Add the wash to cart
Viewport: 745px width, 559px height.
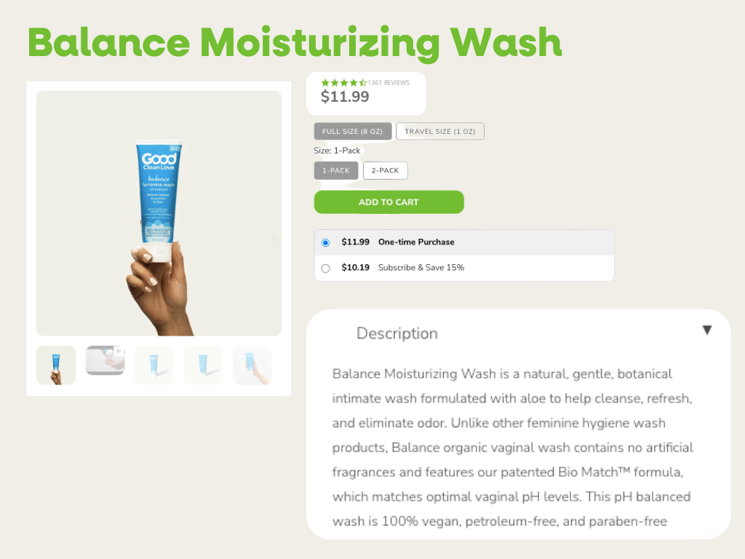pos(389,202)
